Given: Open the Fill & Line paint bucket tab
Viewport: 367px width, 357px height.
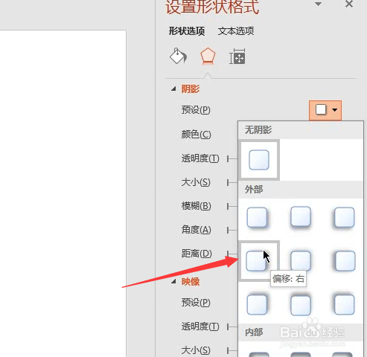Looking at the screenshot, I should point(178,56).
